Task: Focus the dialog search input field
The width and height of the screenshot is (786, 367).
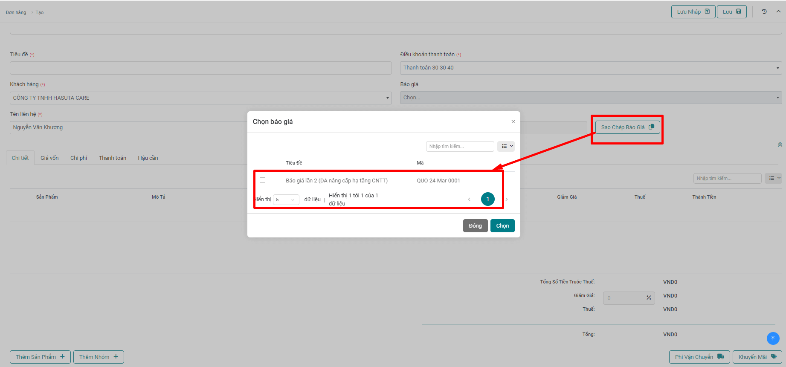Action: [460, 146]
